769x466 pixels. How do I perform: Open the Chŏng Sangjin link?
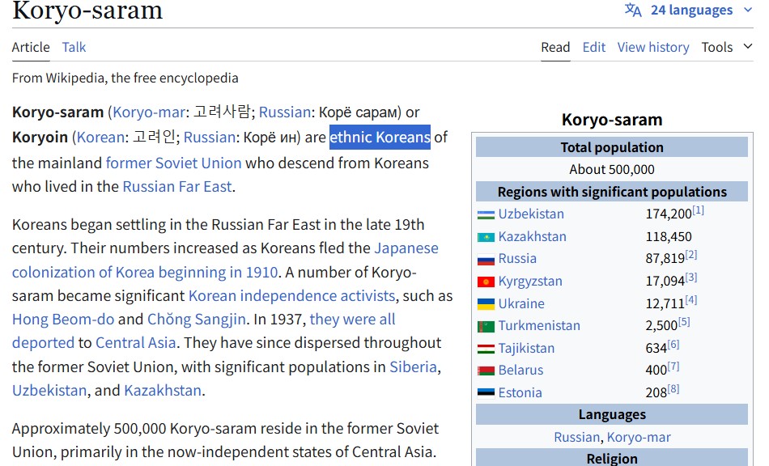[197, 320]
